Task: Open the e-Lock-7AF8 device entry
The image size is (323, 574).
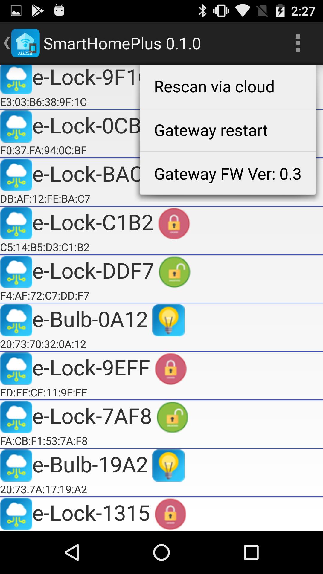Action: coord(161,424)
